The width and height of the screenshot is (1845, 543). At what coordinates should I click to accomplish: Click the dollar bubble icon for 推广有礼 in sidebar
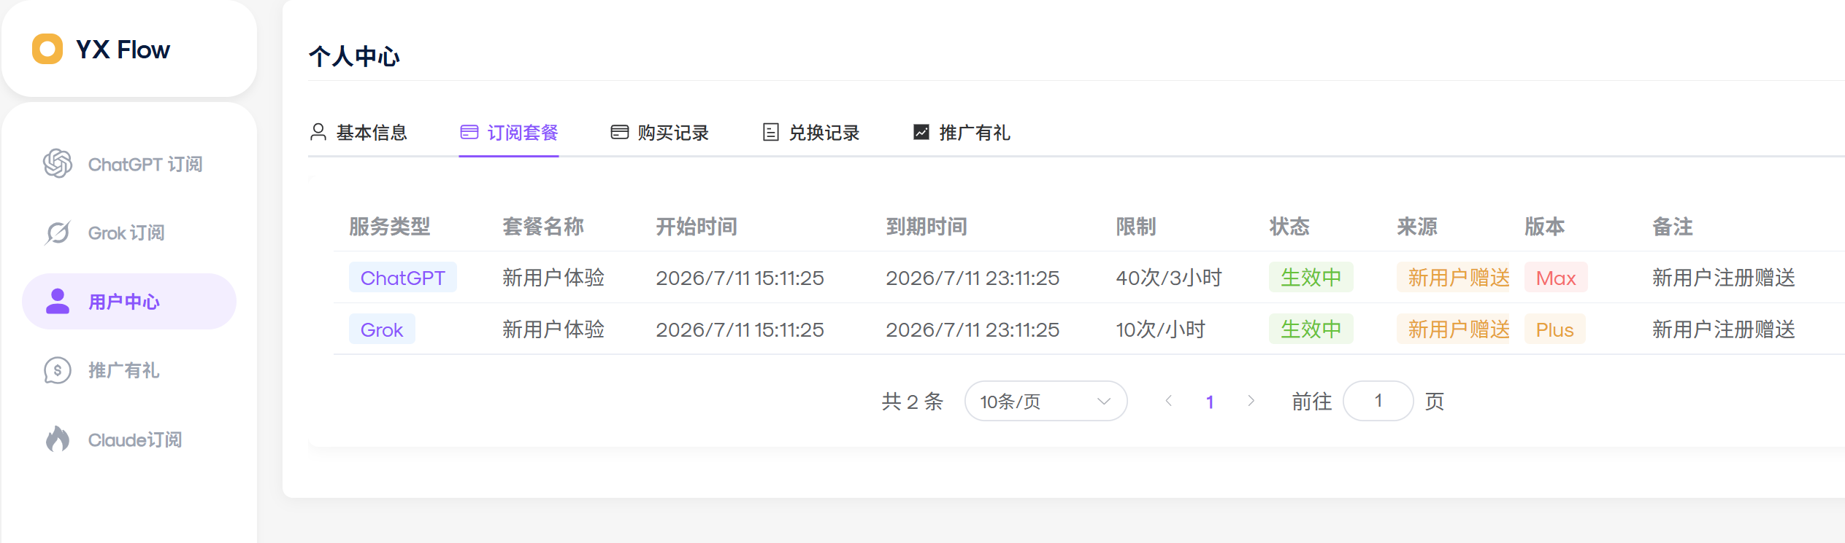(x=58, y=370)
